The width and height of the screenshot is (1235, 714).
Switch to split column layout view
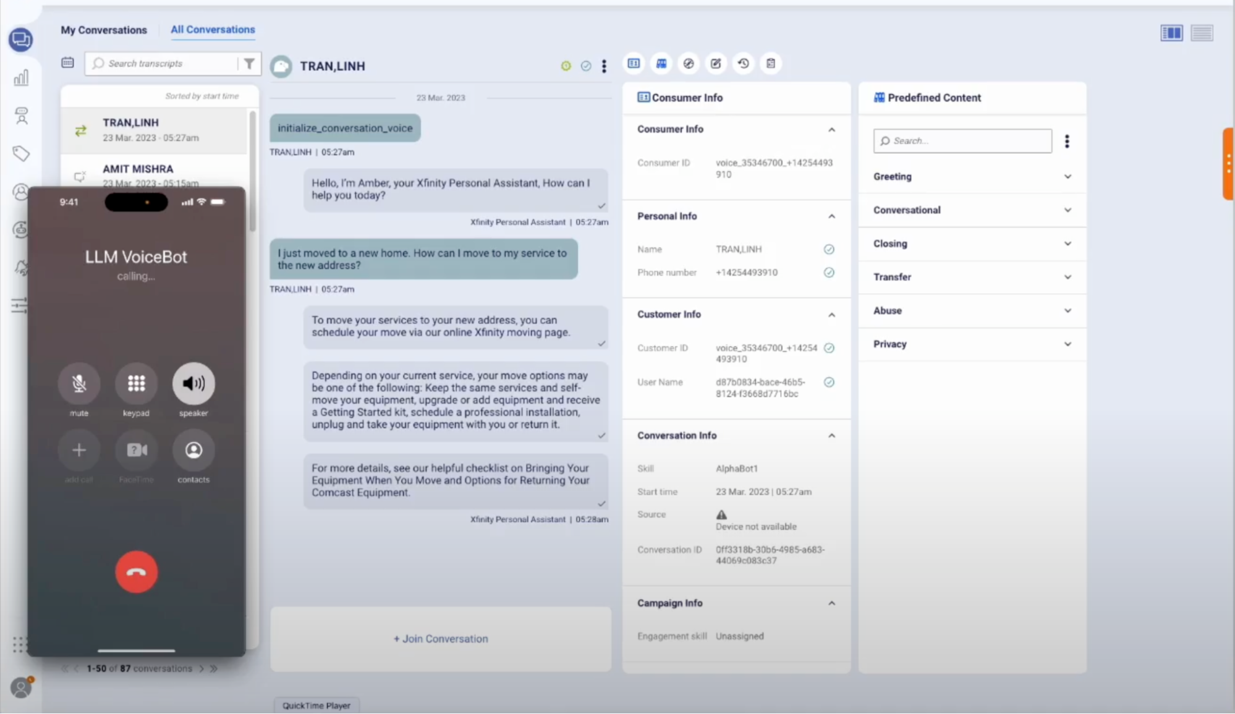[x=1171, y=33]
